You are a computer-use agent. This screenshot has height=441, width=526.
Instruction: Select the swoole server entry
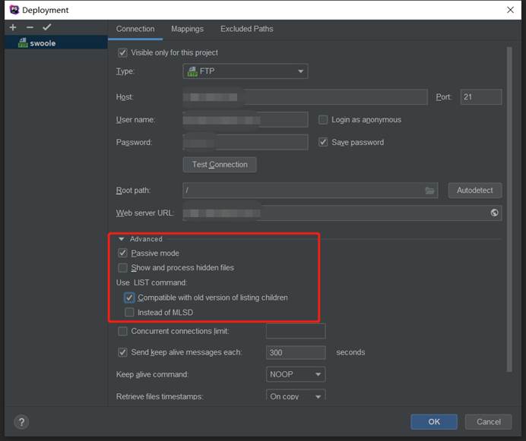point(56,43)
